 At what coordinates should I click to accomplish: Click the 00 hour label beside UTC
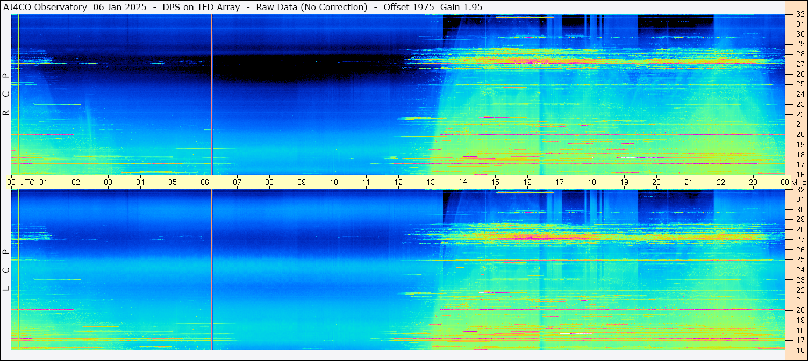pyautogui.click(x=11, y=182)
